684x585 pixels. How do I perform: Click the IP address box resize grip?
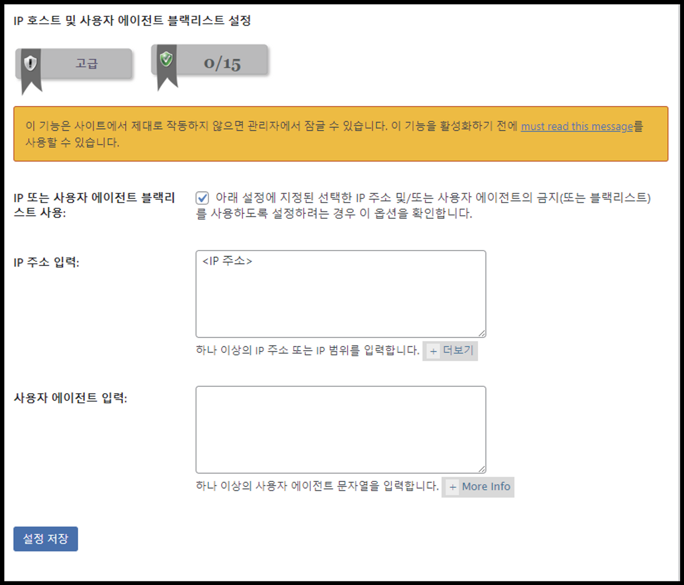482,333
